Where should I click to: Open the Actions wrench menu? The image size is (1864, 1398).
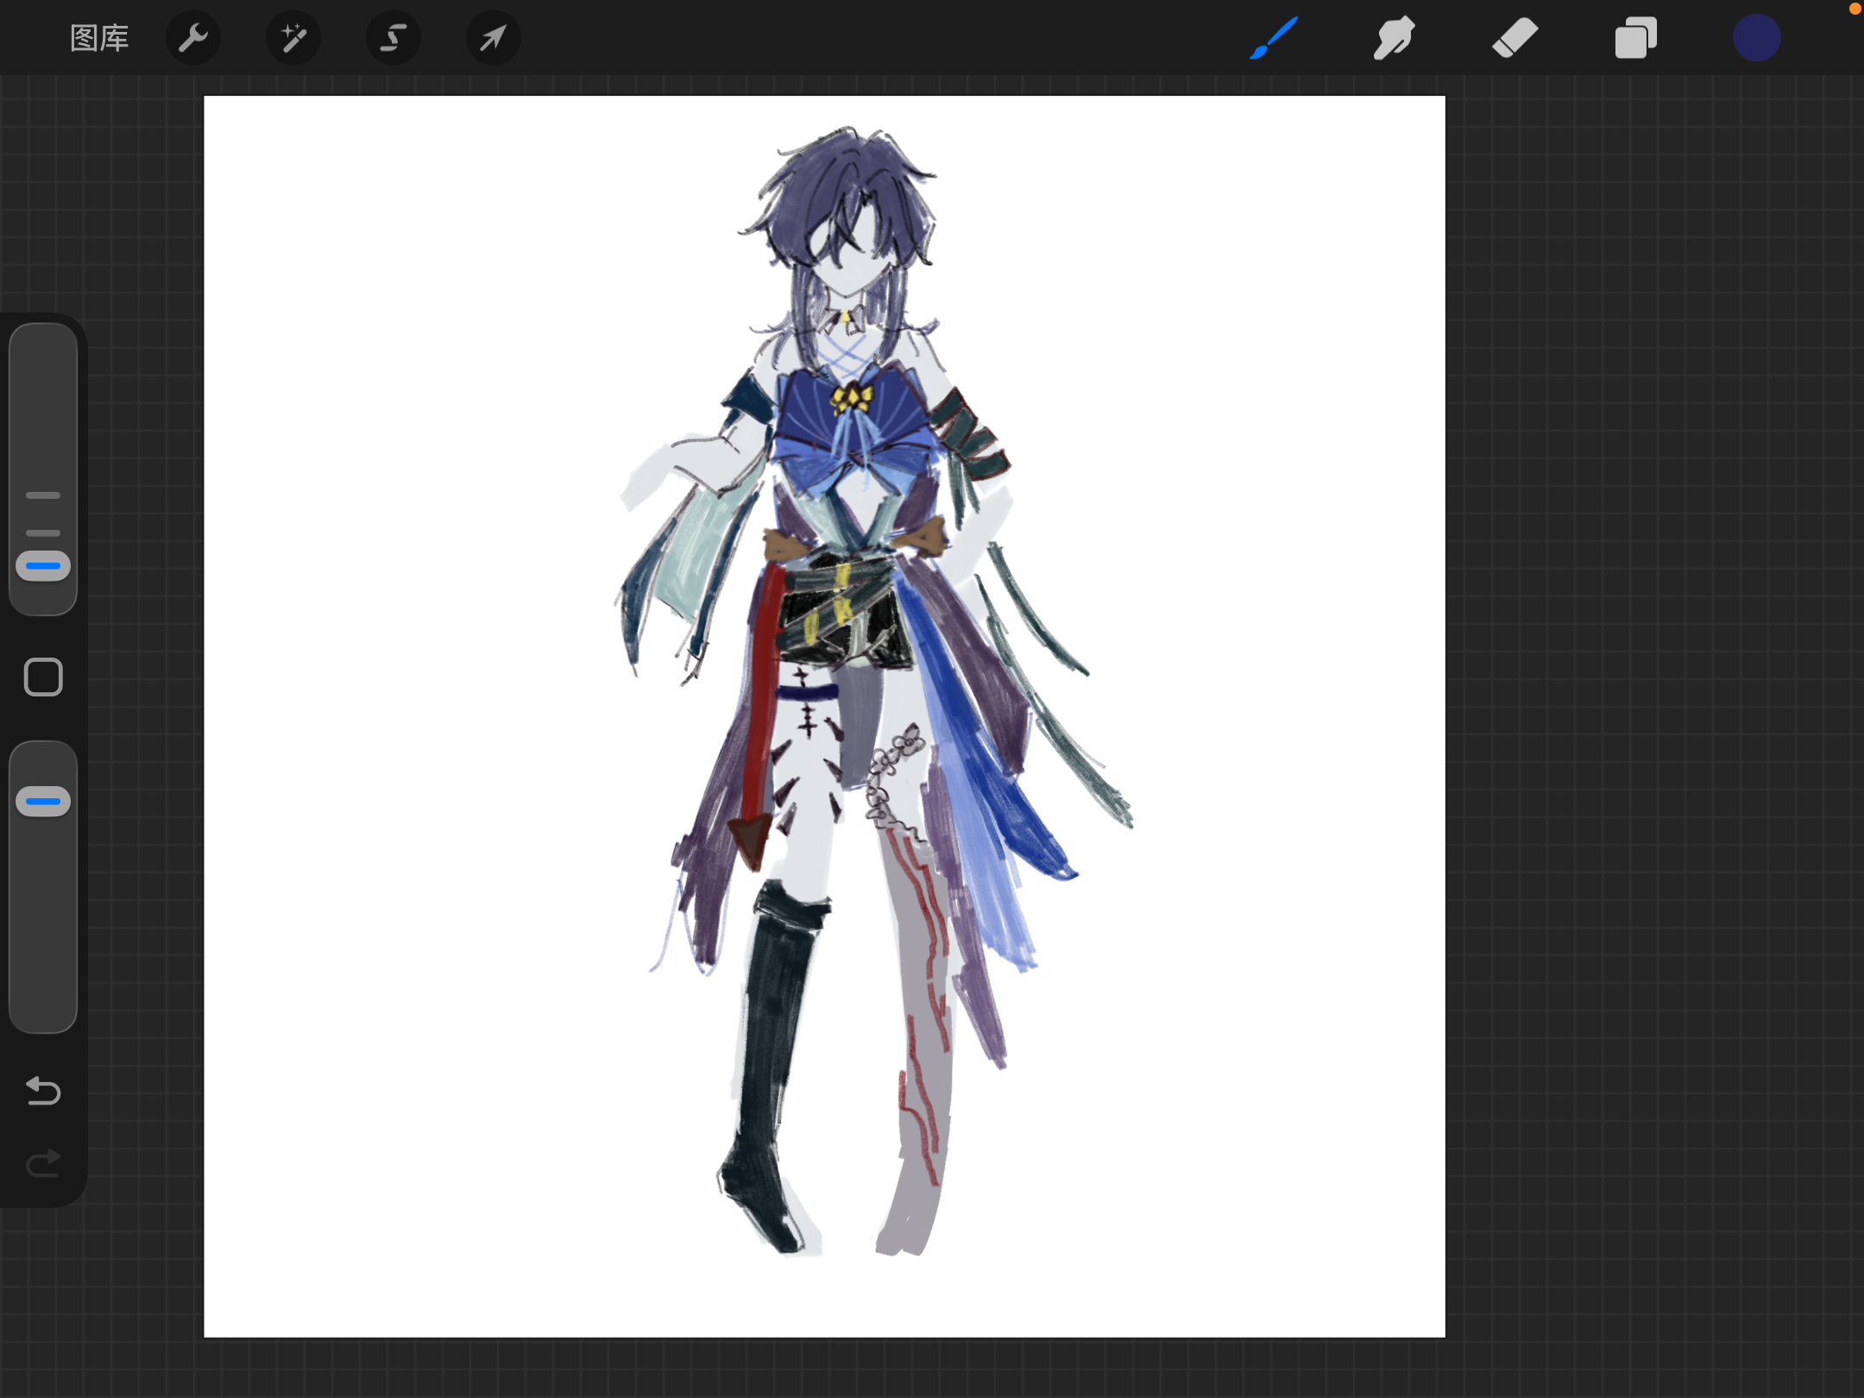(x=192, y=38)
